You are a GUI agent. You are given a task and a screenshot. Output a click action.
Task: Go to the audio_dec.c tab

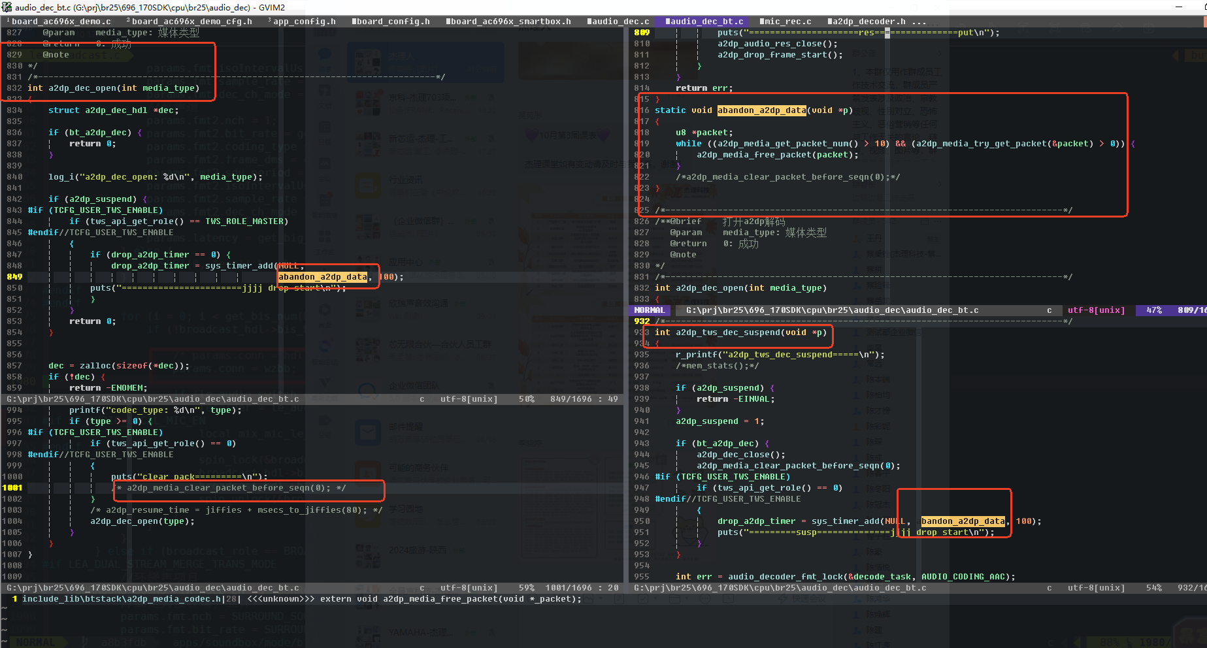click(x=618, y=21)
